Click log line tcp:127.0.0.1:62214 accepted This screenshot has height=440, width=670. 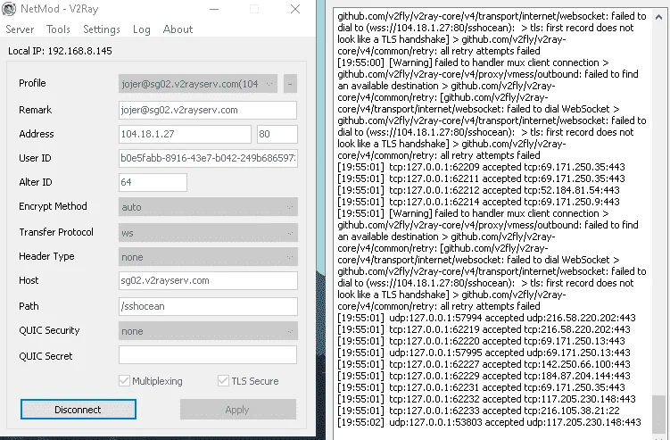478,202
